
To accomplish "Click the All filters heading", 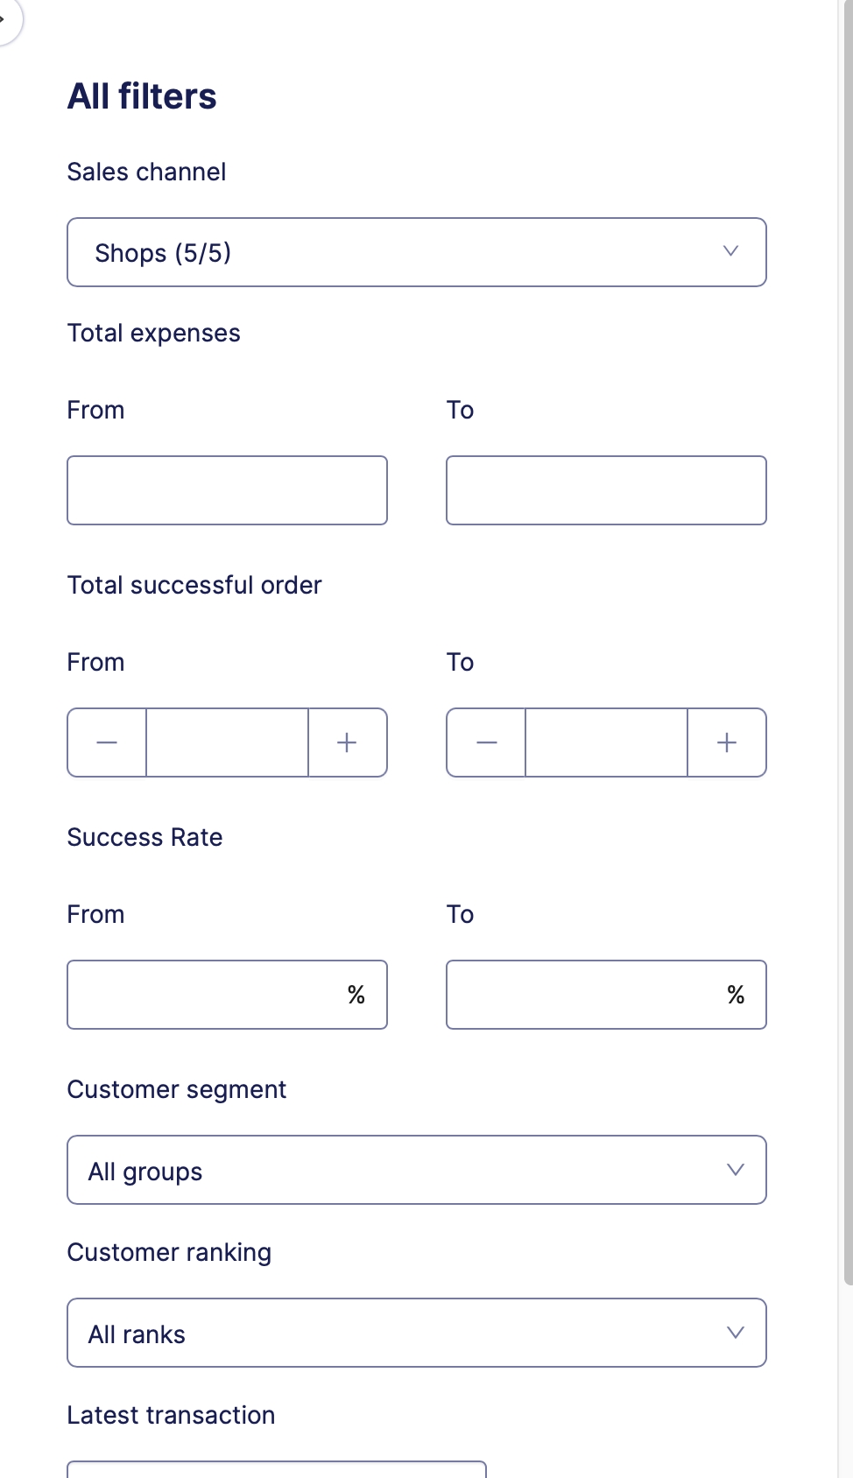I will [x=142, y=96].
